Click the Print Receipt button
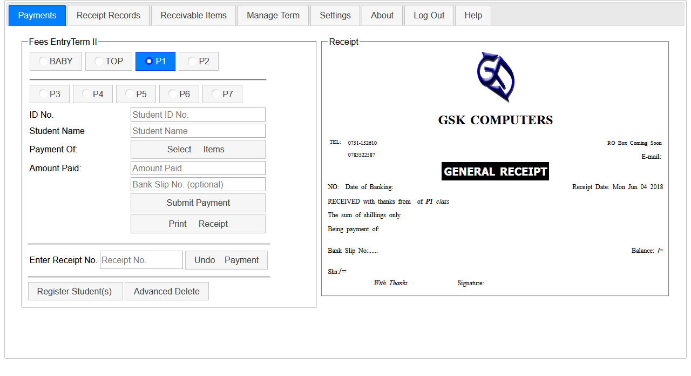691x376 pixels. click(x=198, y=224)
